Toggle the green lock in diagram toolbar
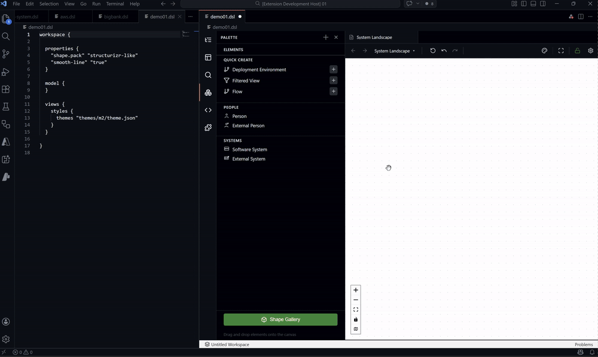The image size is (598, 357). 578,51
